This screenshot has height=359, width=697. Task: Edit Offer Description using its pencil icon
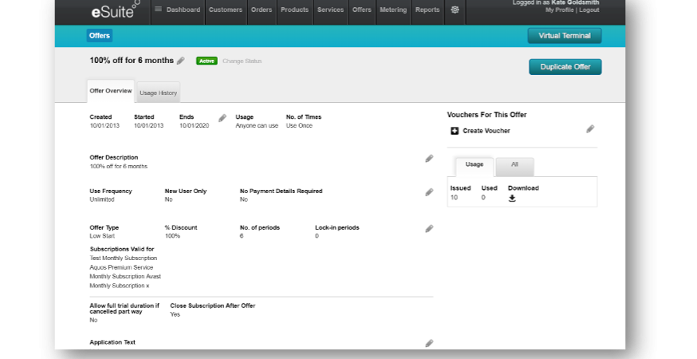[429, 159]
